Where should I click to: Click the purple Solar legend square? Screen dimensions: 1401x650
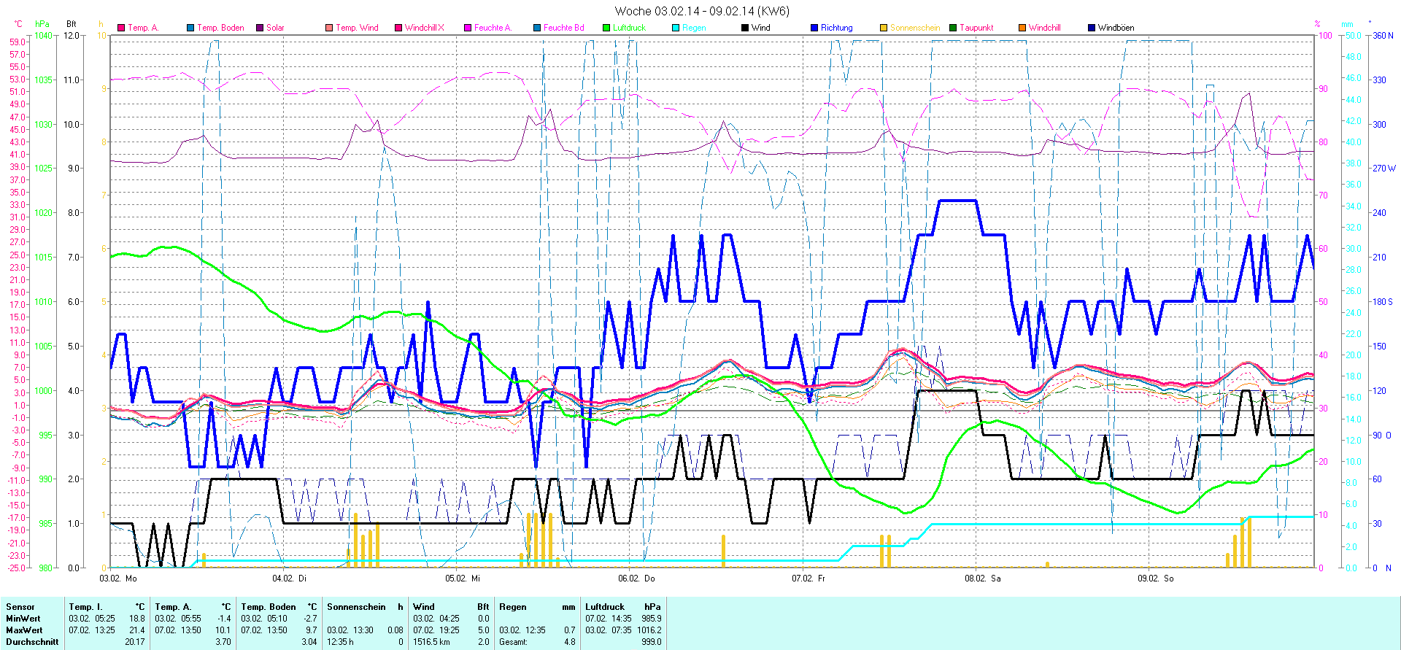[260, 28]
